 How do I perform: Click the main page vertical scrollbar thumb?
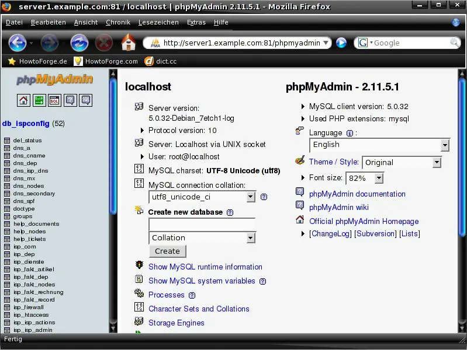[x=462, y=157]
